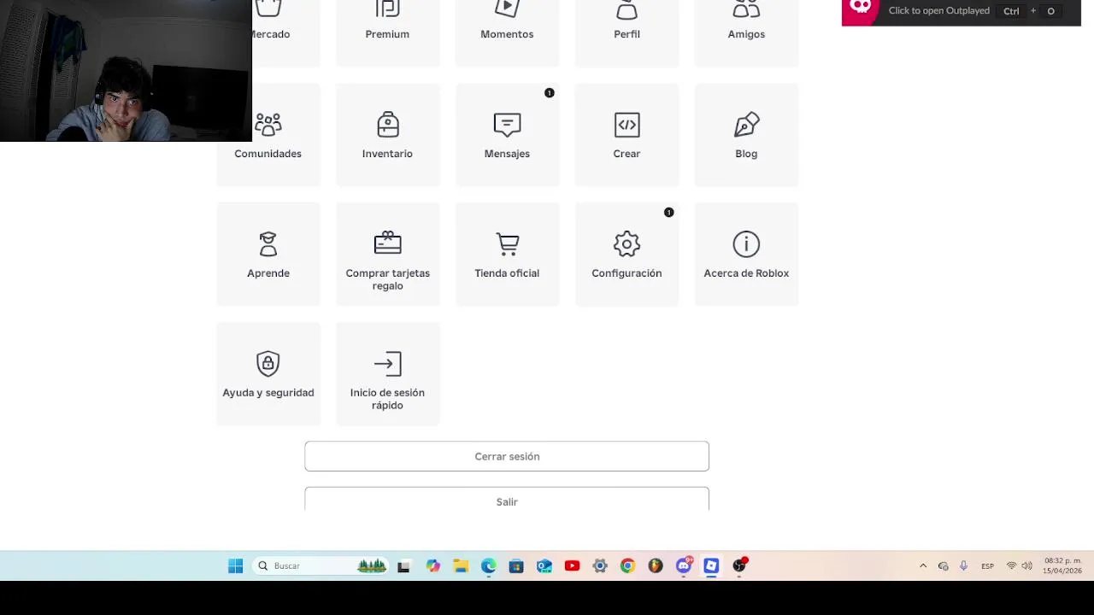
Task: Open the Crear code tile
Action: pyautogui.click(x=626, y=135)
